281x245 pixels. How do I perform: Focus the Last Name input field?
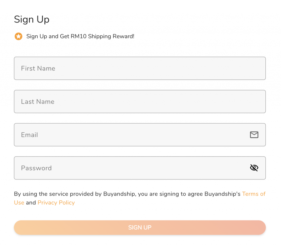tap(140, 101)
